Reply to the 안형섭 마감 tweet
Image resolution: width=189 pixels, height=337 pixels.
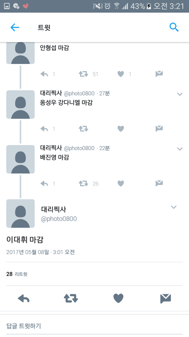[x=44, y=74]
